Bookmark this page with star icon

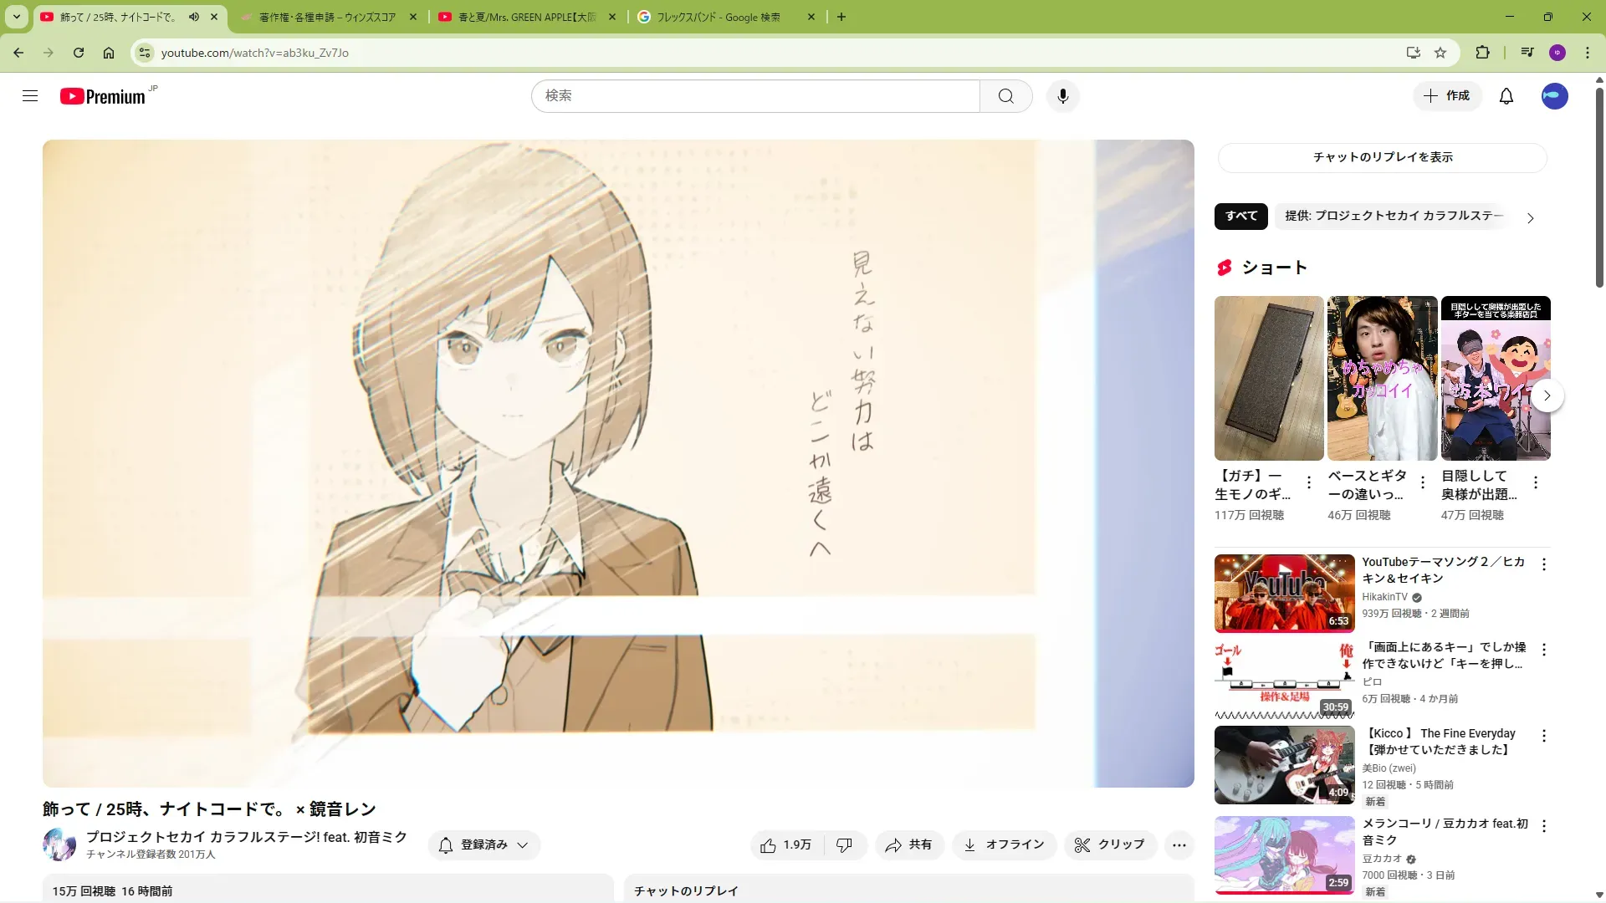1440,53
